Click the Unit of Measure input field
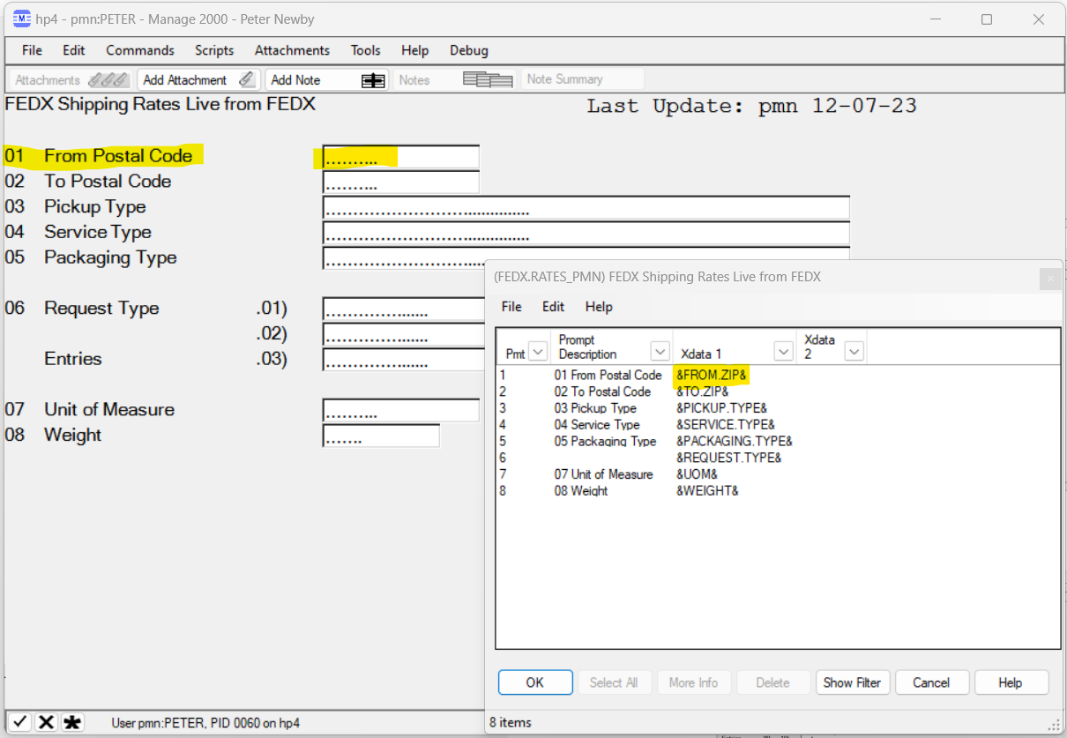Screen dimensions: 1067x738 (401, 411)
